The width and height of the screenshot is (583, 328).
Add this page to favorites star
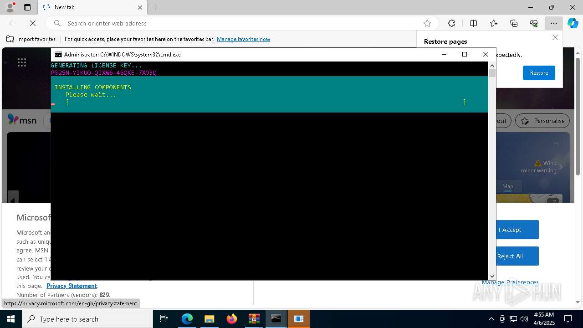pyautogui.click(x=427, y=23)
